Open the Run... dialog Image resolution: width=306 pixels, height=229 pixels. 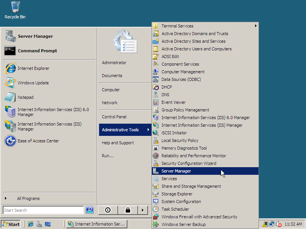click(x=125, y=156)
